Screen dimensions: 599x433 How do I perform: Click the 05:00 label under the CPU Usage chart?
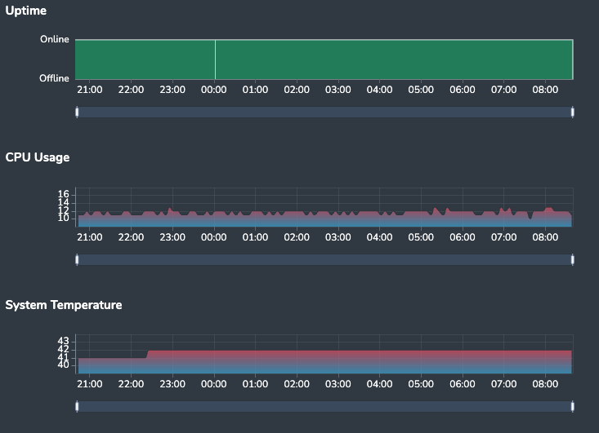421,237
